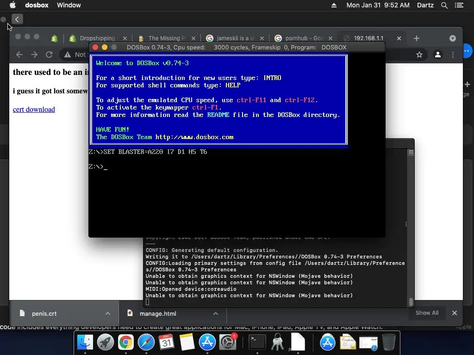Open Calendar dock icon showing 31
This screenshot has height=355, width=474.
(166, 343)
